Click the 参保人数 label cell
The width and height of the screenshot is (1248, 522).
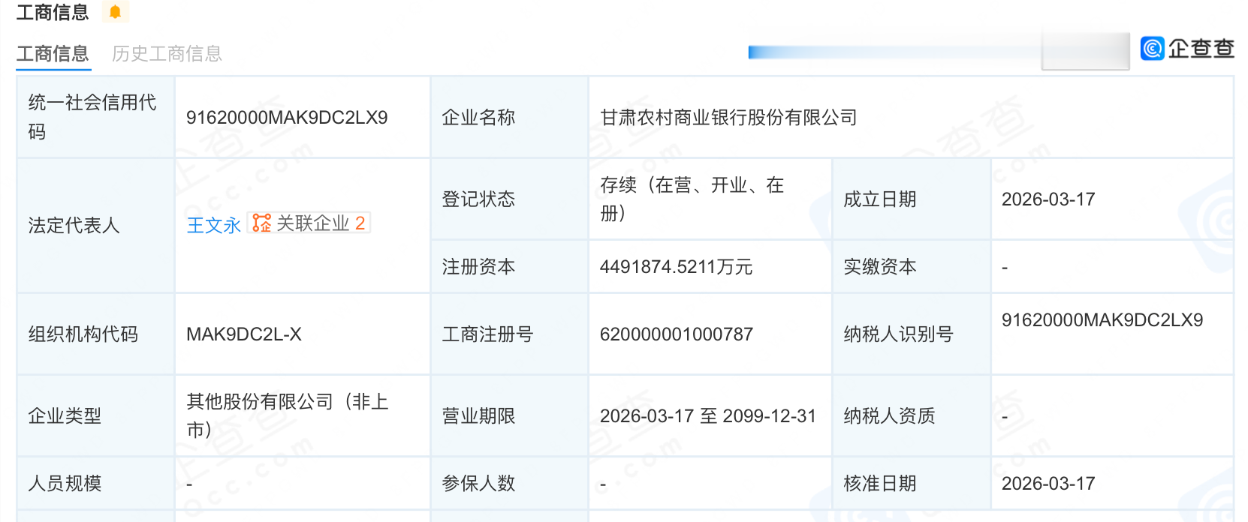pyautogui.click(x=509, y=483)
